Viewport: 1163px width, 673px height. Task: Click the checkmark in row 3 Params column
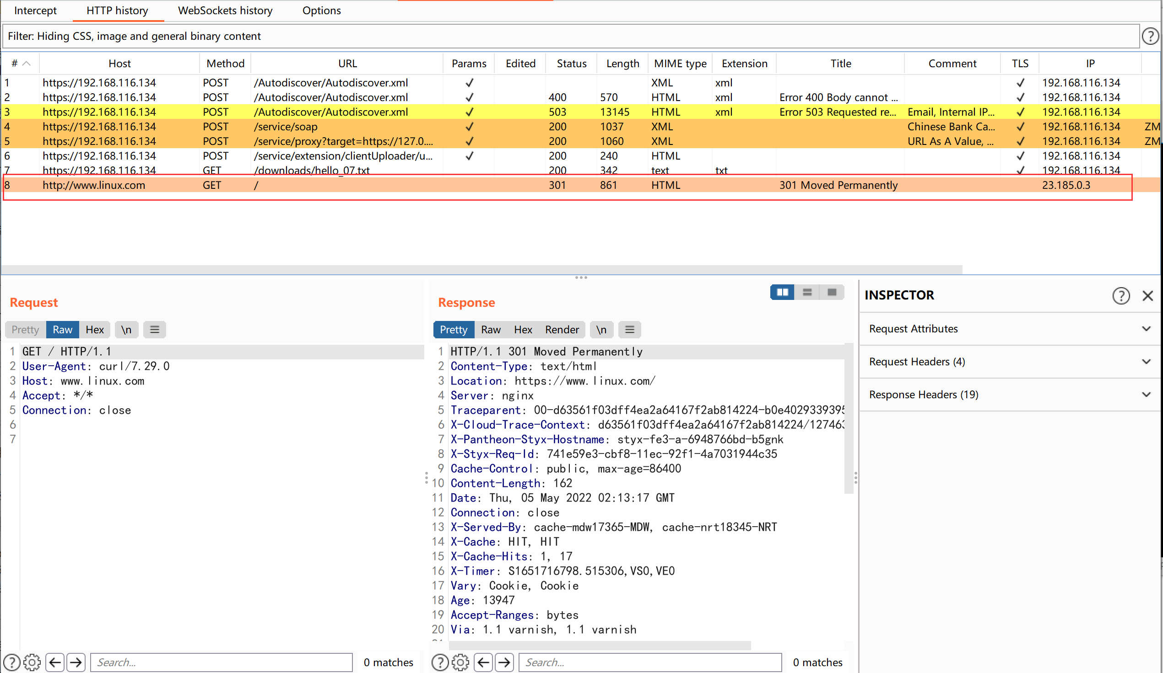pos(469,112)
